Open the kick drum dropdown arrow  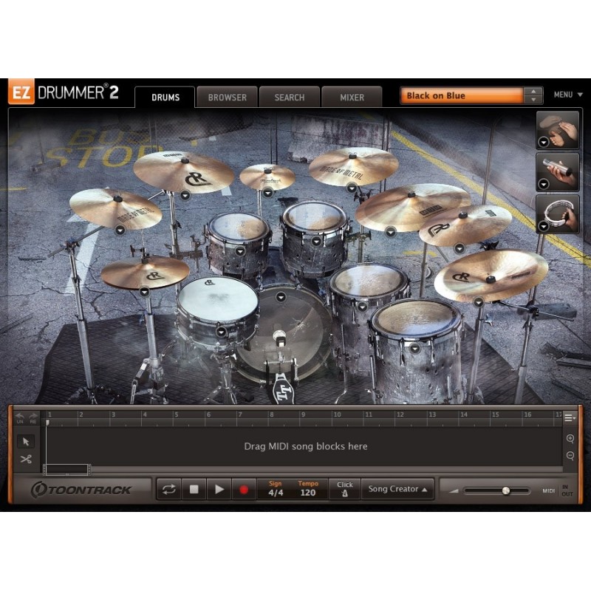click(281, 297)
